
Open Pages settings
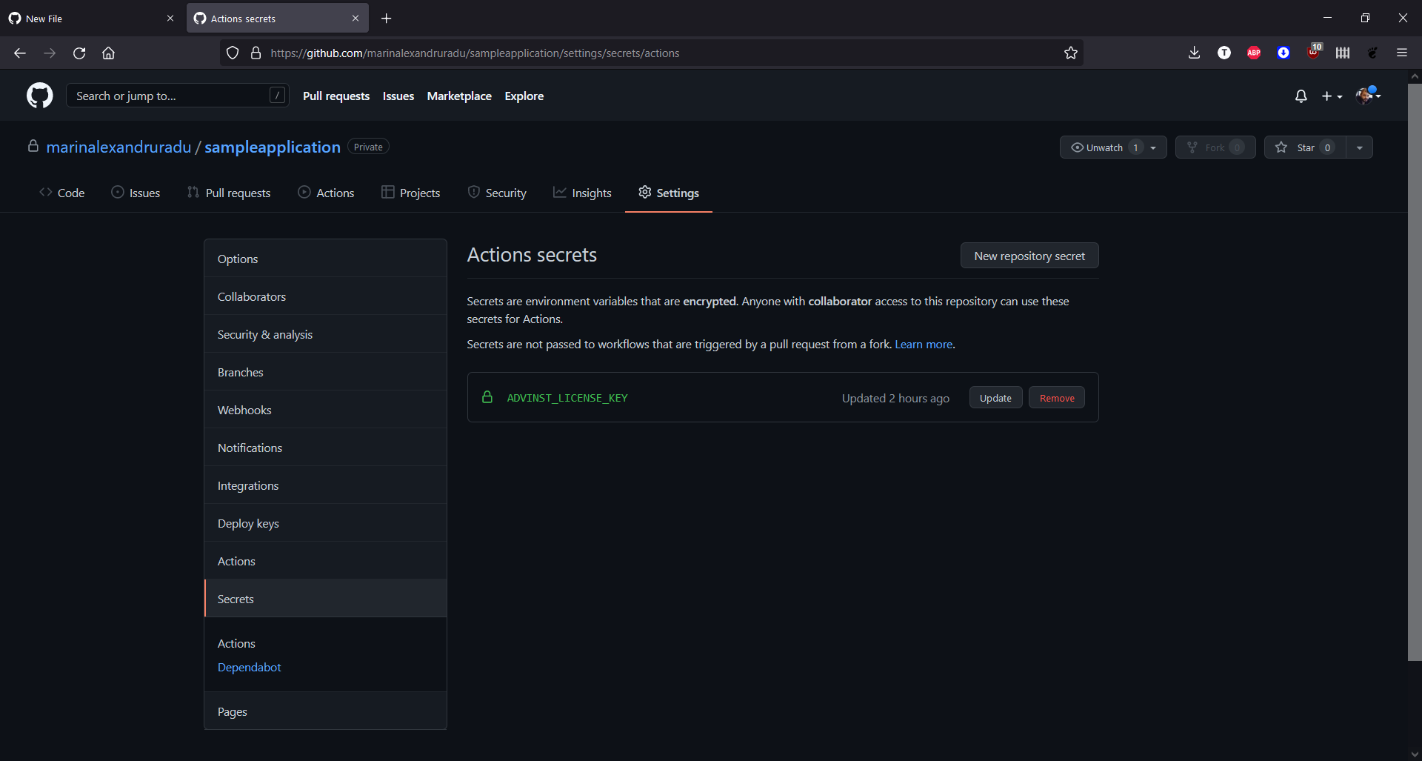pyautogui.click(x=325, y=711)
